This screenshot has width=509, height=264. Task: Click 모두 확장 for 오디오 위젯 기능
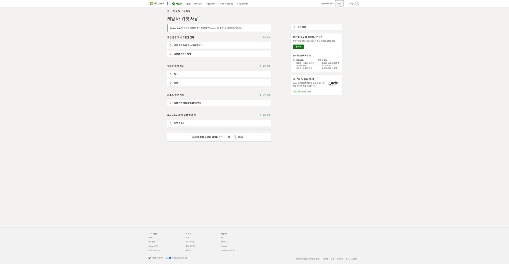(265, 66)
